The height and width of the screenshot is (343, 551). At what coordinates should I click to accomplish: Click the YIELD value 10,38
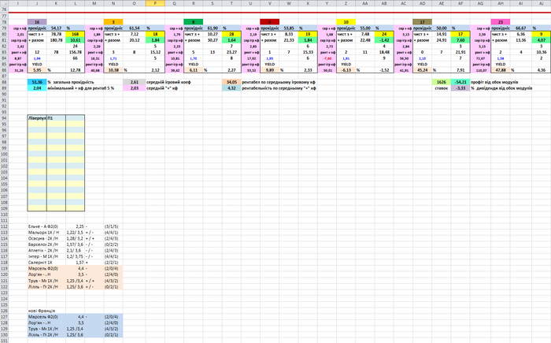(113, 70)
